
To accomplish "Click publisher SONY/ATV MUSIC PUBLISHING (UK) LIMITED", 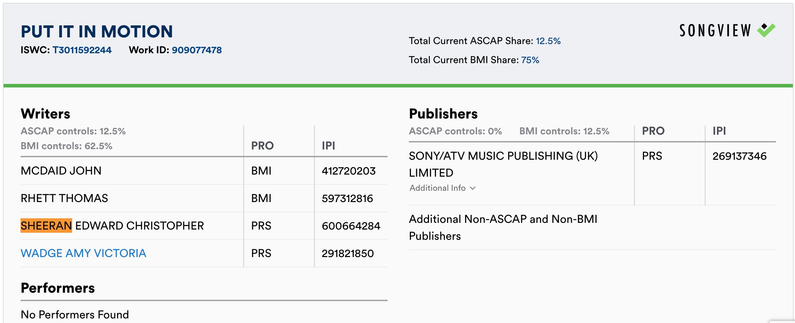I will [503, 164].
